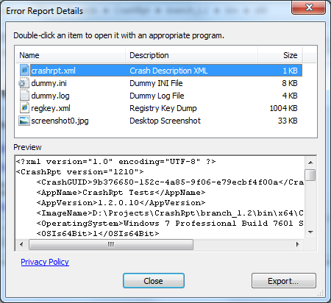Screen dimensions: 331x303
Task: Click the dummy.ini gear file icon
Action: 24,83
